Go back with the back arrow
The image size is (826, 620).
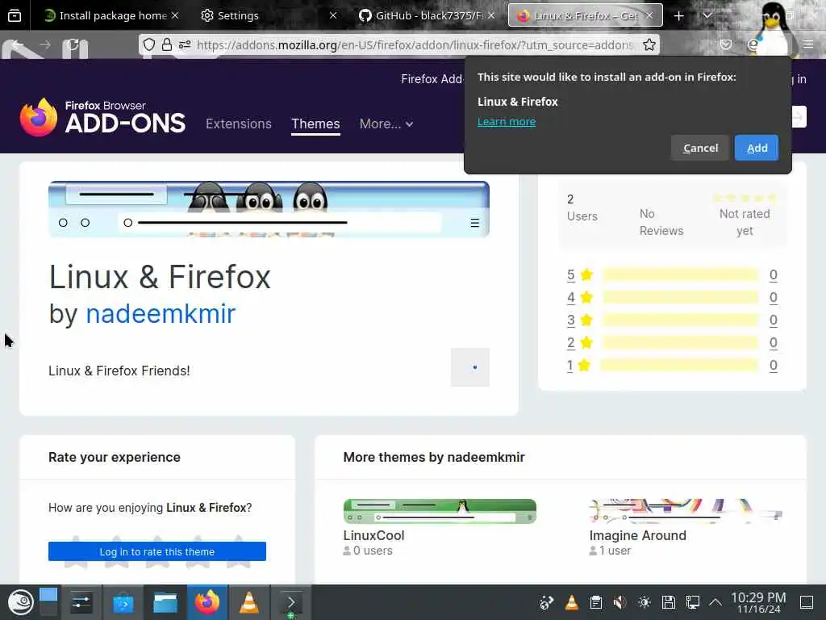18,45
